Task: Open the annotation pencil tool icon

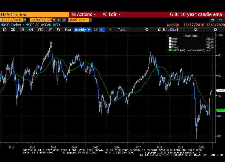Action: [x=196, y=30]
